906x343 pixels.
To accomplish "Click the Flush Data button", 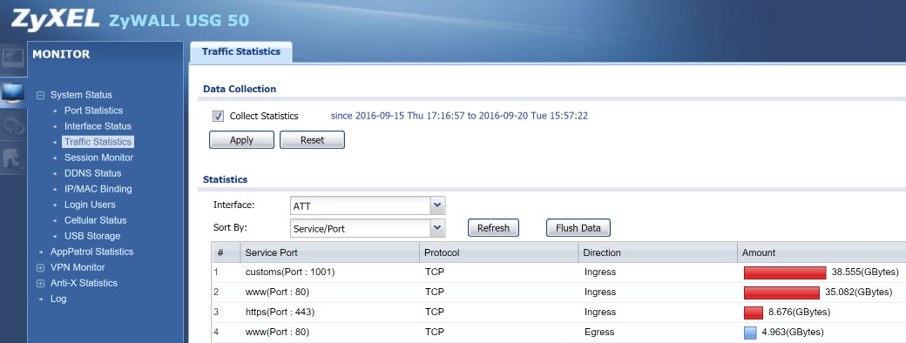I will [578, 228].
